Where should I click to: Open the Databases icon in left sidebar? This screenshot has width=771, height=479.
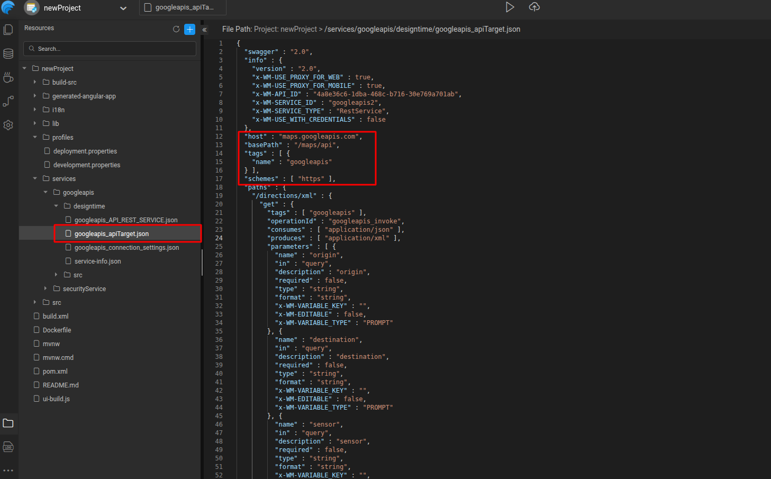pos(8,53)
